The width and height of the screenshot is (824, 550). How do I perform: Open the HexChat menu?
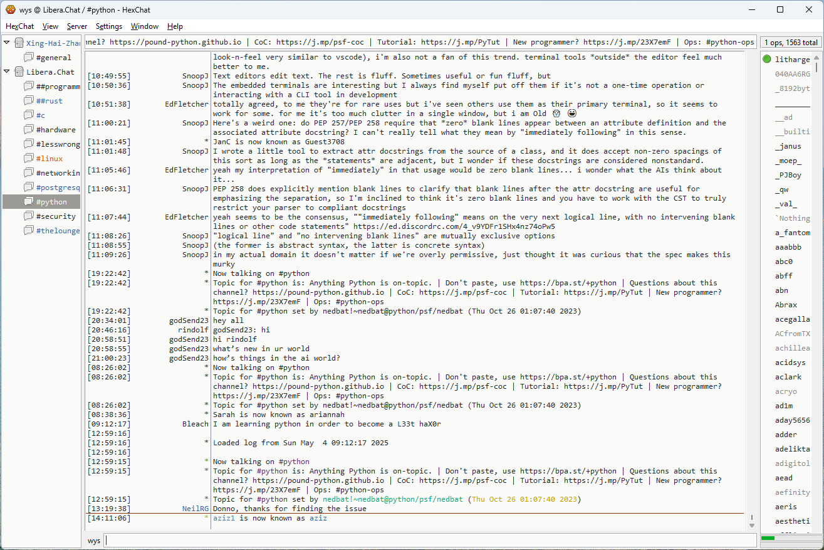tap(19, 26)
